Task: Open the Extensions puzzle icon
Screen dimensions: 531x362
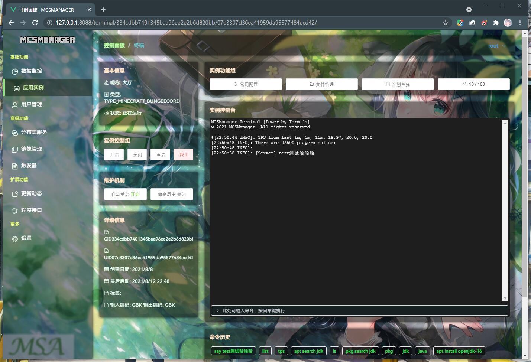Action: 496,23
